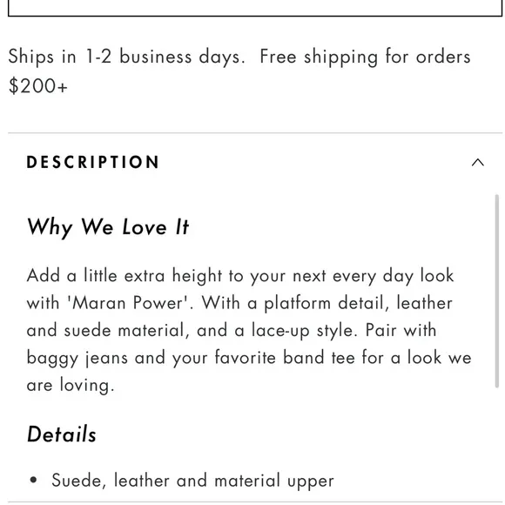Click the 'platform detail' phrase
Image resolution: width=505 pixels, height=505 pixels.
327,303
